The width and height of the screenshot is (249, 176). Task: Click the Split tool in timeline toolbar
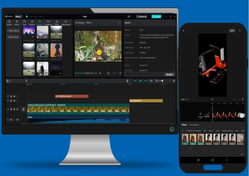click(26, 81)
